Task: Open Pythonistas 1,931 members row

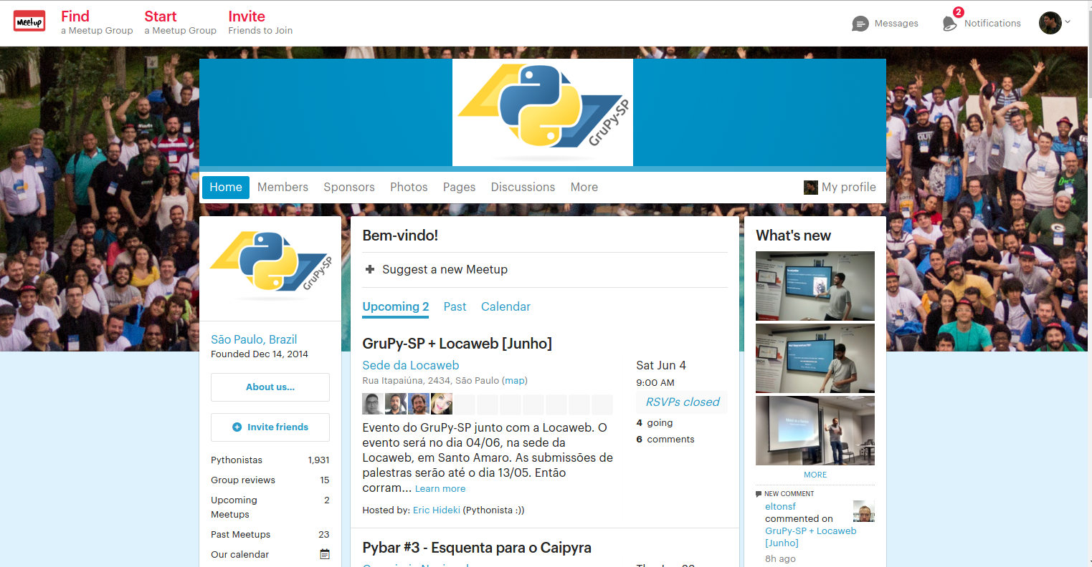Action: click(270, 460)
